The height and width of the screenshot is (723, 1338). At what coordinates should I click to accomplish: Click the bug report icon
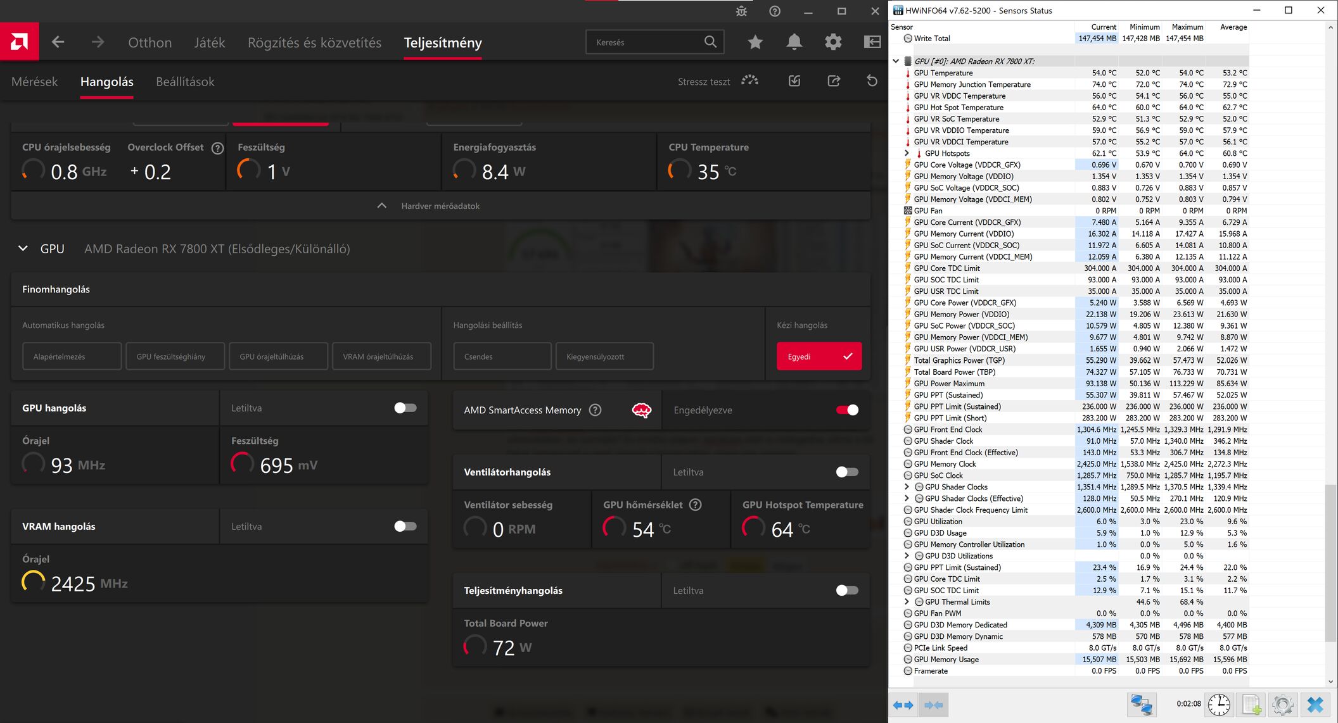[741, 11]
